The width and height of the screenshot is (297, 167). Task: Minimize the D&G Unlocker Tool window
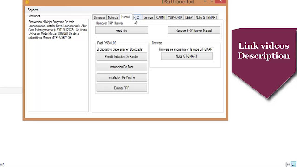(205, 1)
